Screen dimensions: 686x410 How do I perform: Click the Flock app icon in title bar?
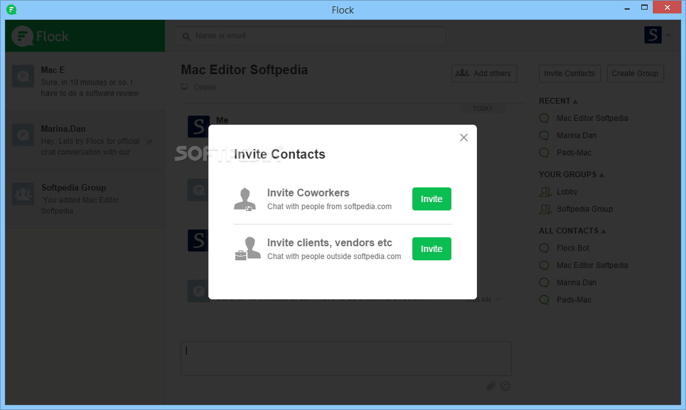[x=12, y=9]
